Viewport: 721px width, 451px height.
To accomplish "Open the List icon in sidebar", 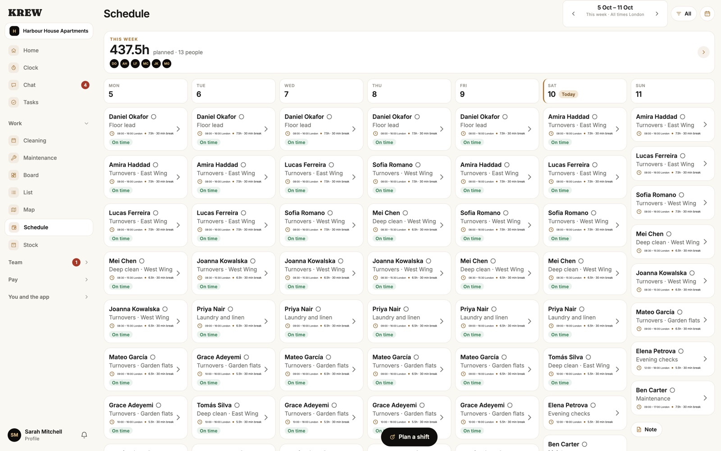I will [14, 193].
